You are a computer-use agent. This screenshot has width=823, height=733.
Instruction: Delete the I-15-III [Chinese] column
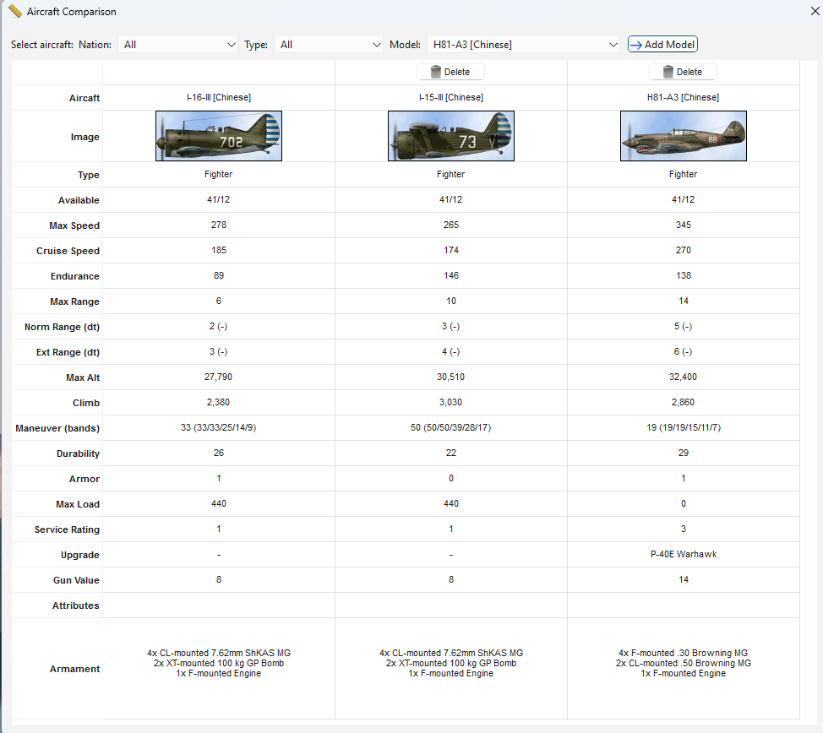tap(450, 72)
